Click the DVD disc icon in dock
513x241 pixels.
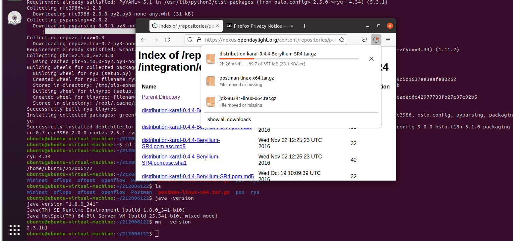click(x=15, y=18)
